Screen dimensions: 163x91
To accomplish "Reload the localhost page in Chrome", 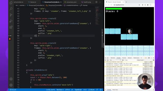I will 111,5.
